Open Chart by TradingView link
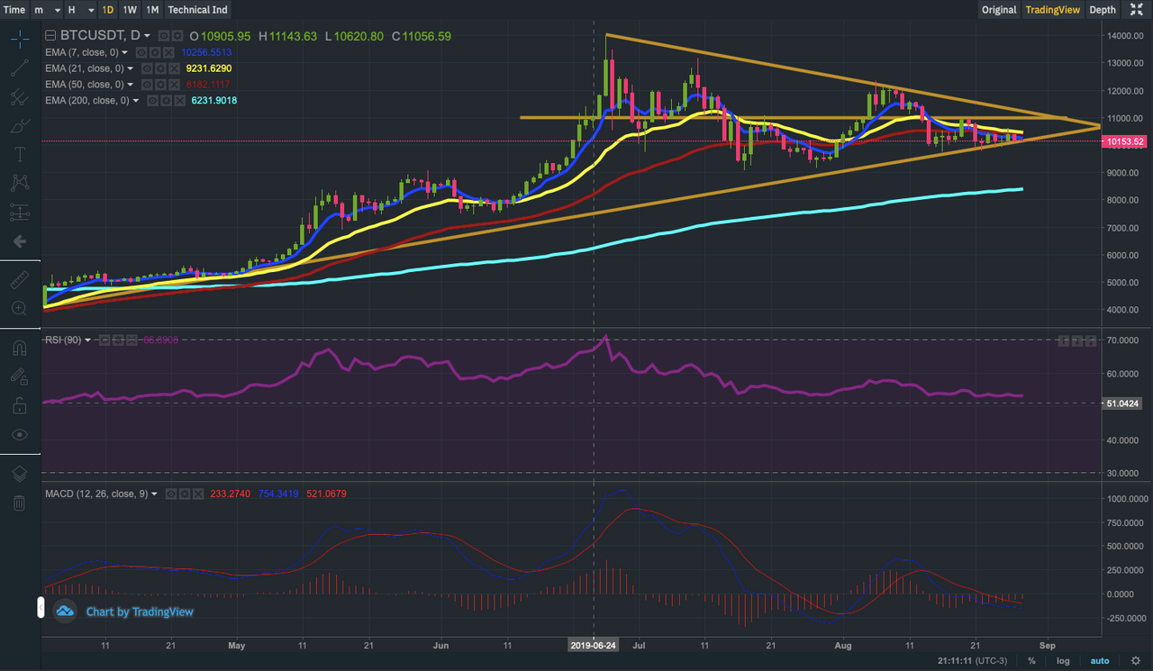The width and height of the screenshot is (1153, 671). click(x=140, y=612)
